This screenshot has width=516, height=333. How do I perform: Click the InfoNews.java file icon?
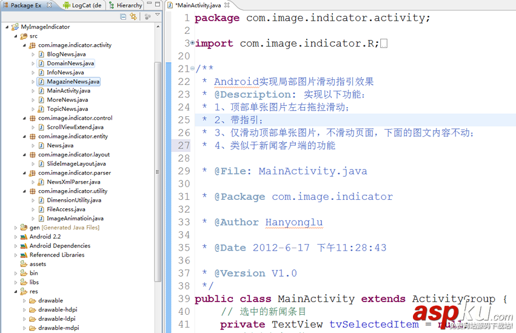[41, 72]
